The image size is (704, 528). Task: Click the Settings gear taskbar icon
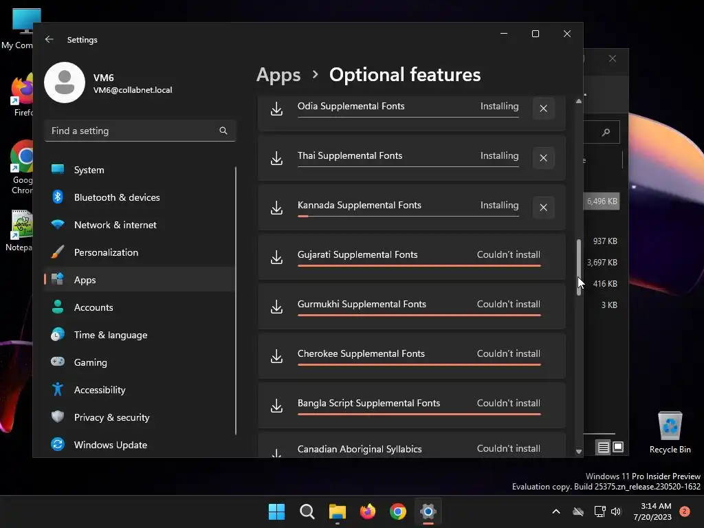(x=428, y=511)
